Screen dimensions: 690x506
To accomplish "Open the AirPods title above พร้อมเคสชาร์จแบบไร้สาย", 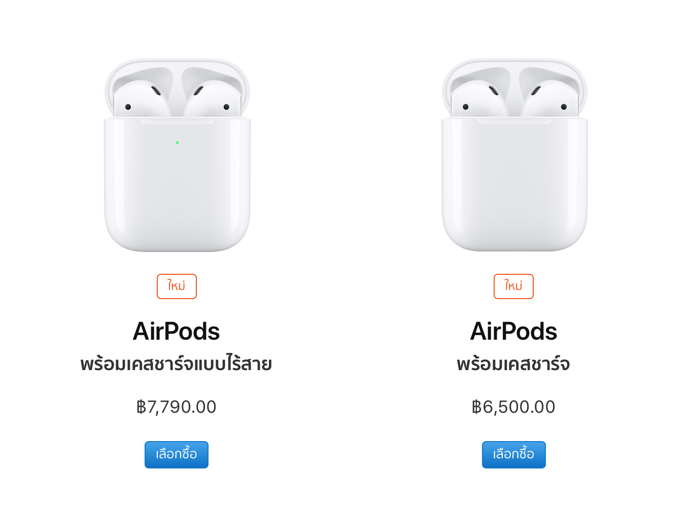I will tap(176, 332).
